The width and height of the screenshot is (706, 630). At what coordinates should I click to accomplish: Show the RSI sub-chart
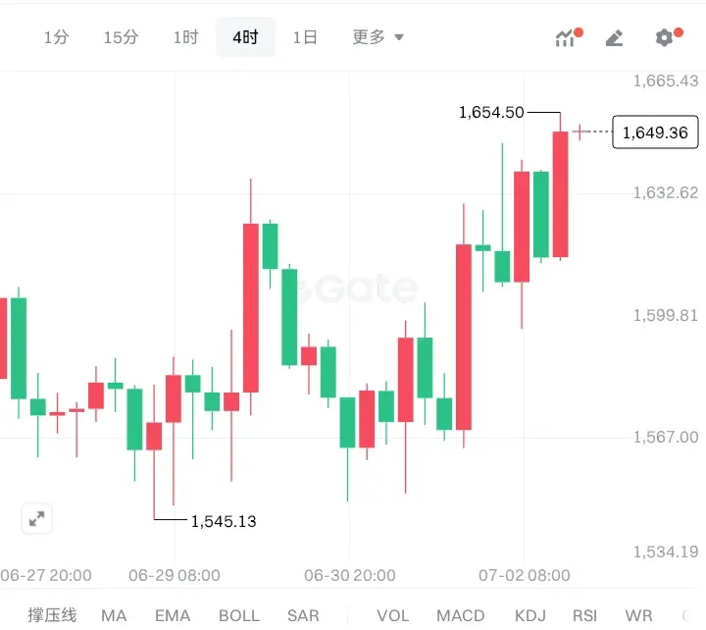pyautogui.click(x=584, y=615)
